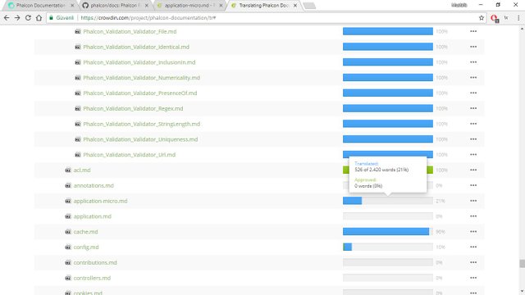The height and width of the screenshot is (295, 525).
Task: Open more options for Validator_Numericality.md row
Action: pos(473,77)
